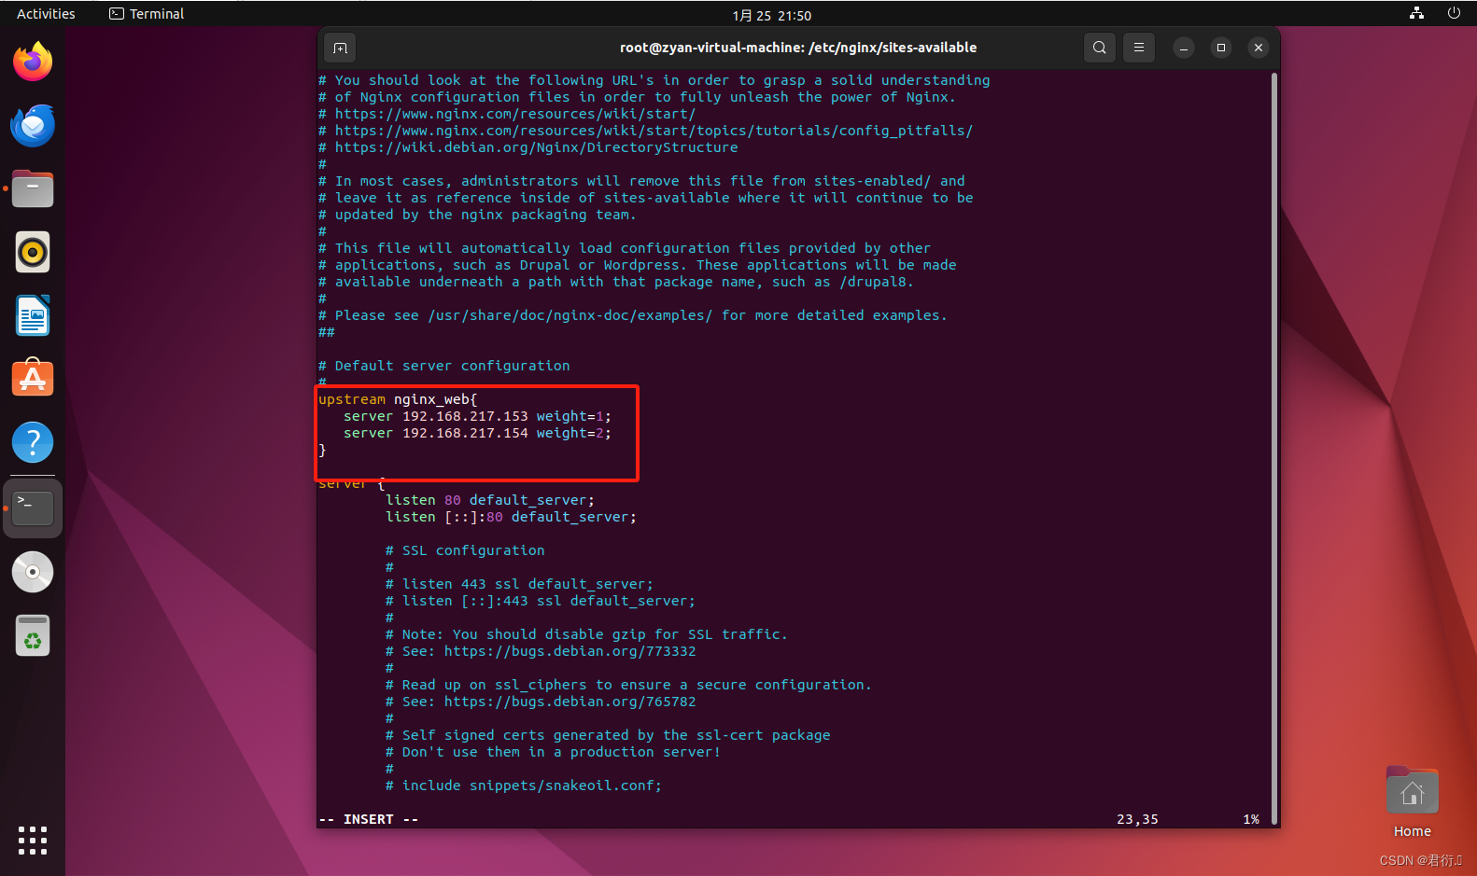The width and height of the screenshot is (1477, 876).
Task: Click the '# Default server configuration' comment
Action: click(443, 366)
